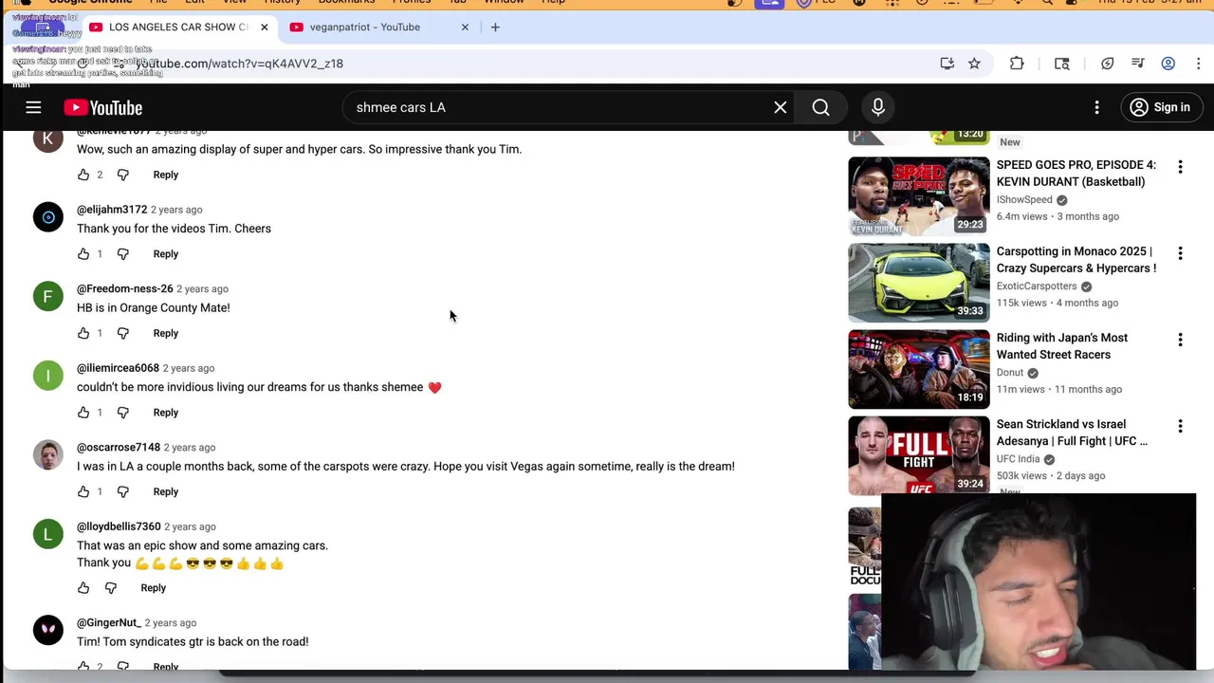Viewport: 1214px width, 683px height.
Task: Dislike the 'Wow, such an amazing display' comment
Action: pos(123,175)
